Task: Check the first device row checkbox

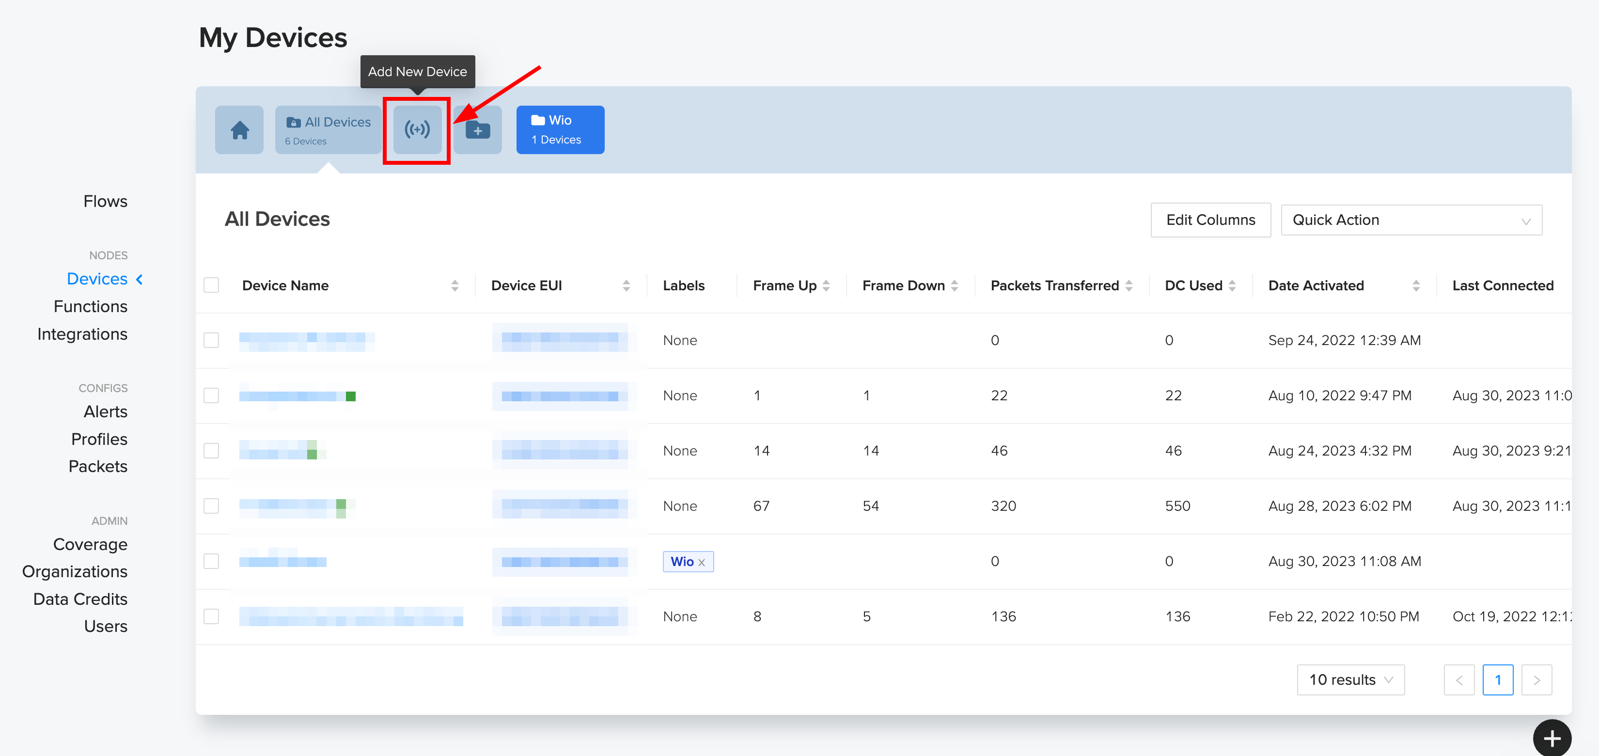Action: pos(212,340)
